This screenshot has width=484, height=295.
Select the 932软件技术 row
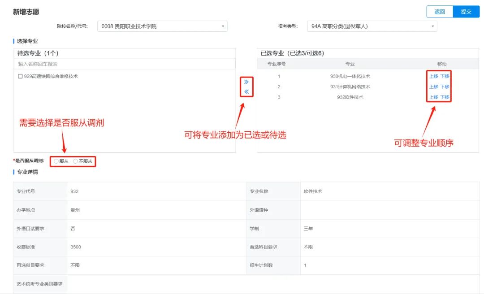[350, 97]
